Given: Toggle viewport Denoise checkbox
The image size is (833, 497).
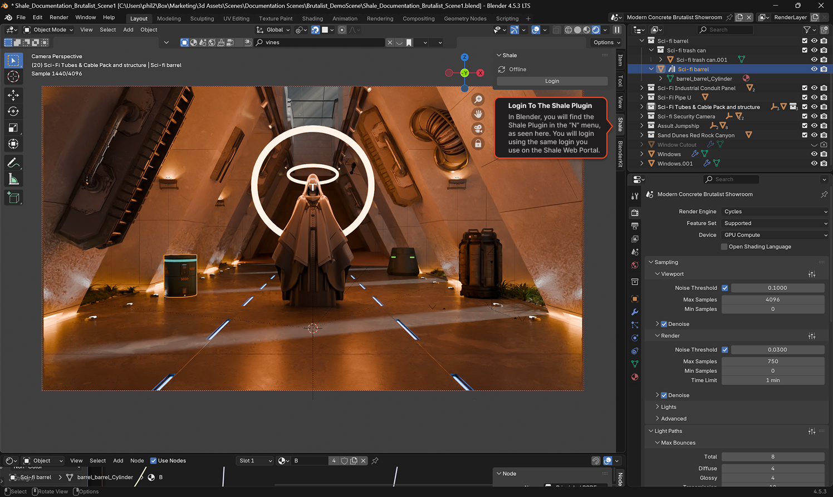Looking at the screenshot, I should click(664, 324).
